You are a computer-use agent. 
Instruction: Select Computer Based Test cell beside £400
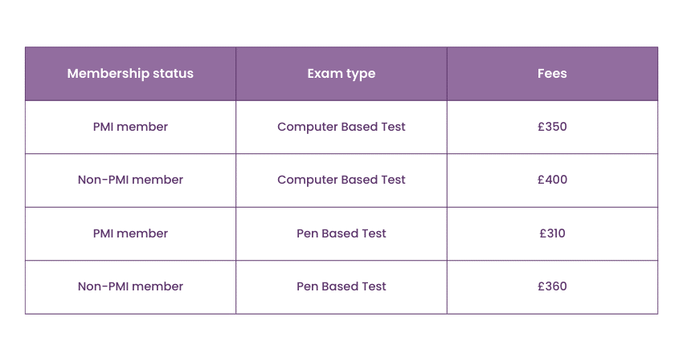click(341, 180)
